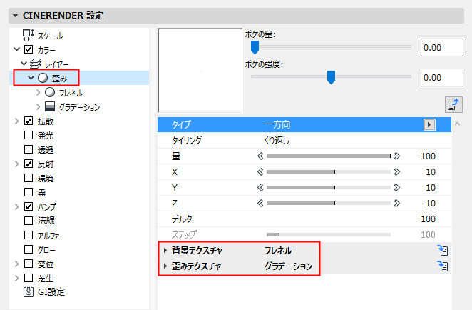Image resolution: width=472 pixels, height=310 pixels.
Task: Increase Y with right arrow
Action: (x=397, y=188)
